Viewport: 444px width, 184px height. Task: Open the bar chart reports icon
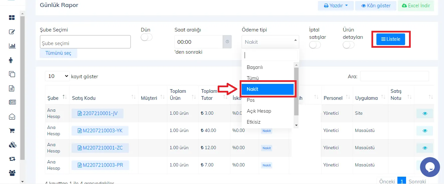coord(12,46)
